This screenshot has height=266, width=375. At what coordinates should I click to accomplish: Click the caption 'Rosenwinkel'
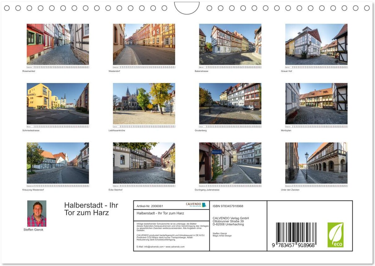click(x=29, y=71)
